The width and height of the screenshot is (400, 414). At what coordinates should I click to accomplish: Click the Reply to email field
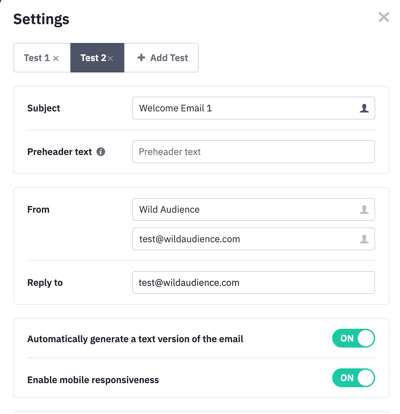[254, 282]
